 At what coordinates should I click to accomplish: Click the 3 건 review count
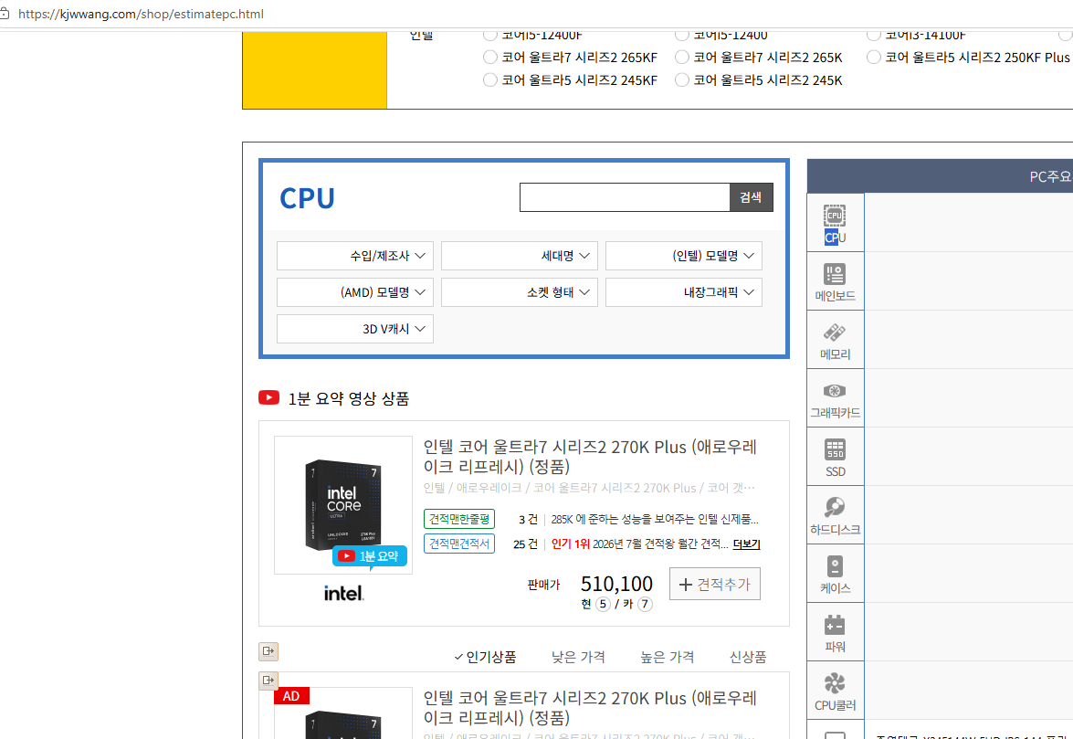point(529,520)
